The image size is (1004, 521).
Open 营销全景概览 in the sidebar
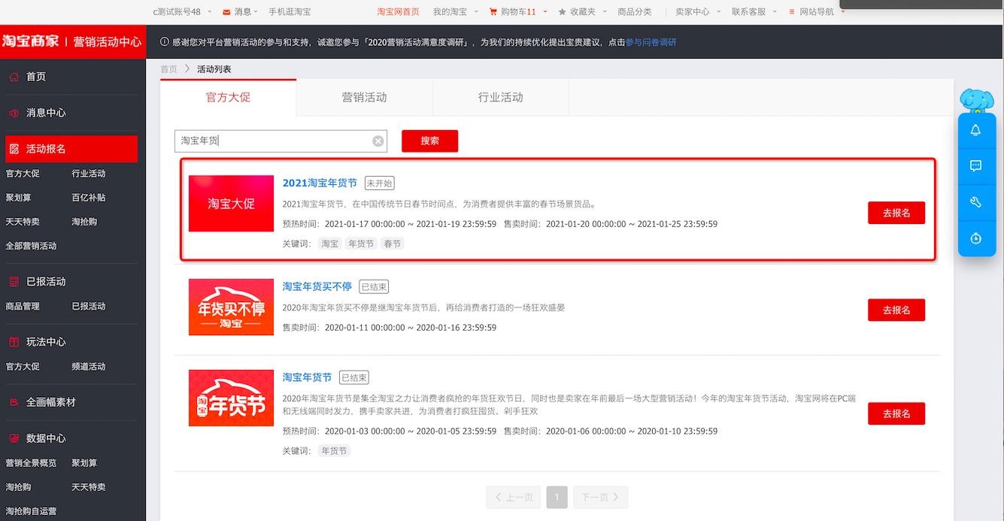31,463
